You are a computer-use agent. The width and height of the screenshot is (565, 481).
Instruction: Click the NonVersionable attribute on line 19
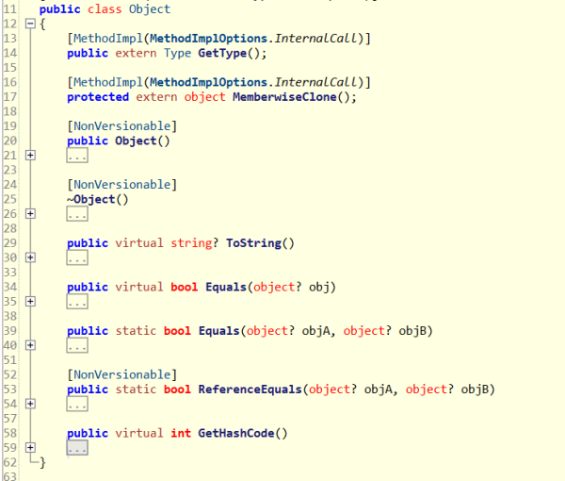[122, 126]
